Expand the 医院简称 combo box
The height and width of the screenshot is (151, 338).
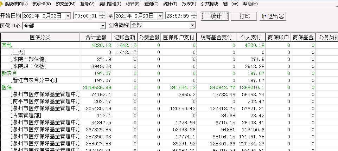[192, 25]
